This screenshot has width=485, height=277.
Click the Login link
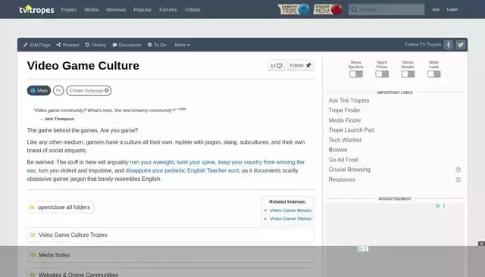pyautogui.click(x=452, y=10)
